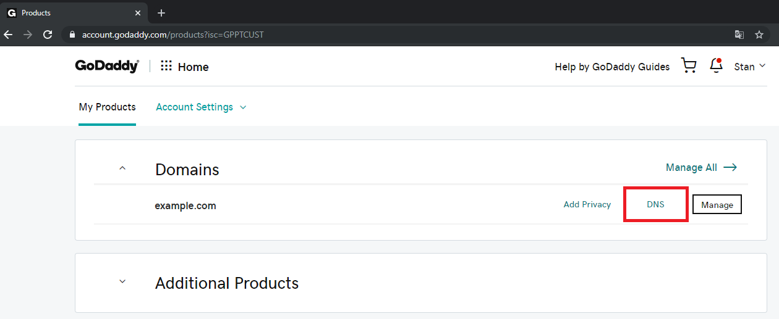Go back with the browser arrow
The image size is (779, 319).
click(8, 35)
